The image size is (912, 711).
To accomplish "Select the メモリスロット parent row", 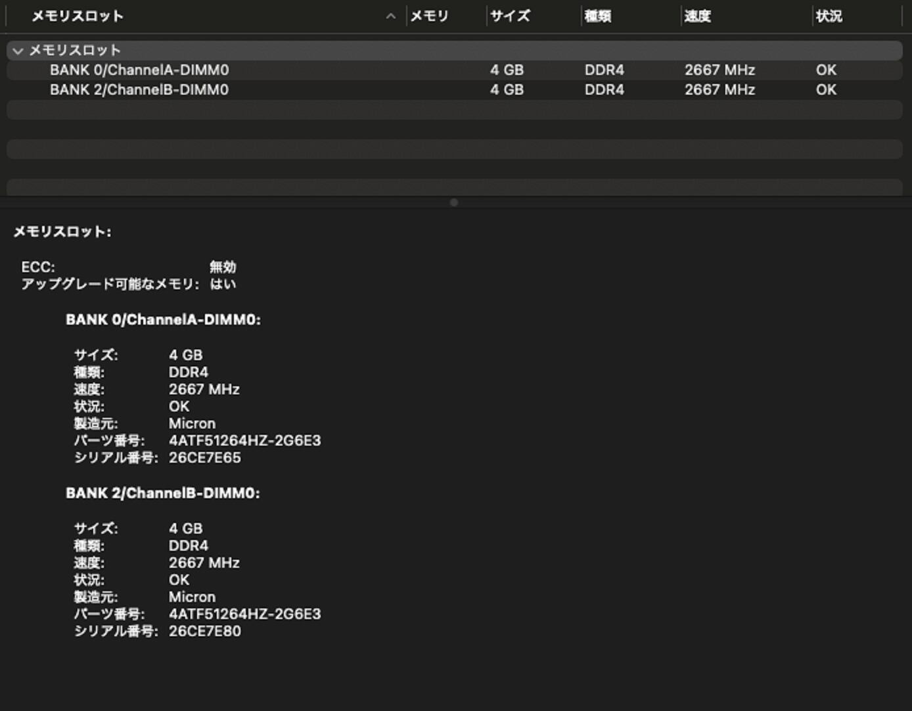I will (455, 51).
